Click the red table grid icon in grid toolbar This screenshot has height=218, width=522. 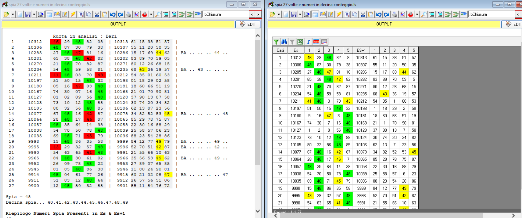[x=316, y=42]
